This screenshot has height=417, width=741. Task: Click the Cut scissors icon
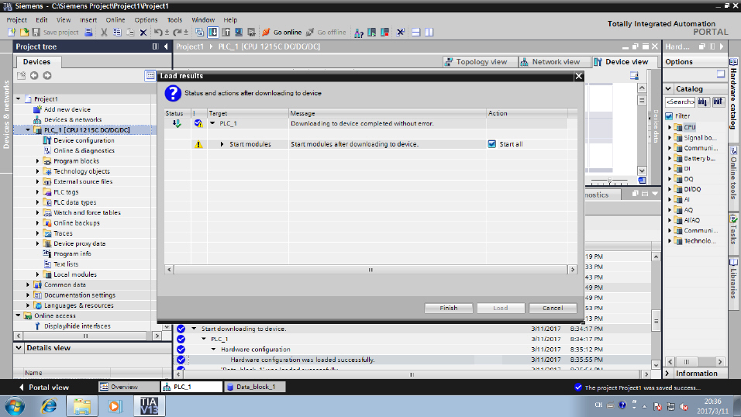(104, 32)
